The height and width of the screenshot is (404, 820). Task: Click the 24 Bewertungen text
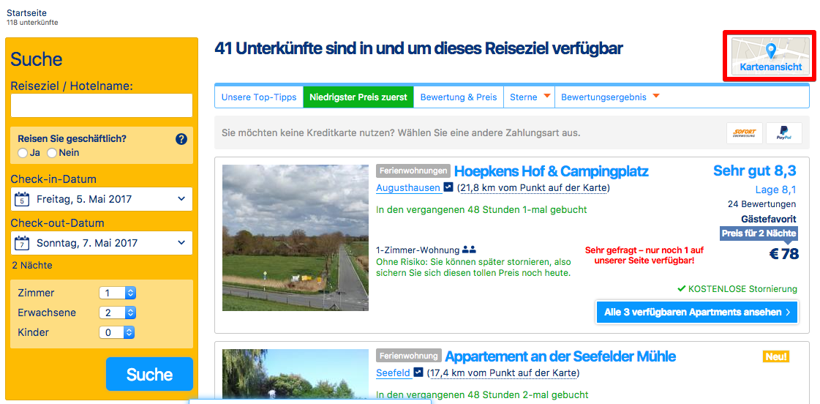coord(761,204)
